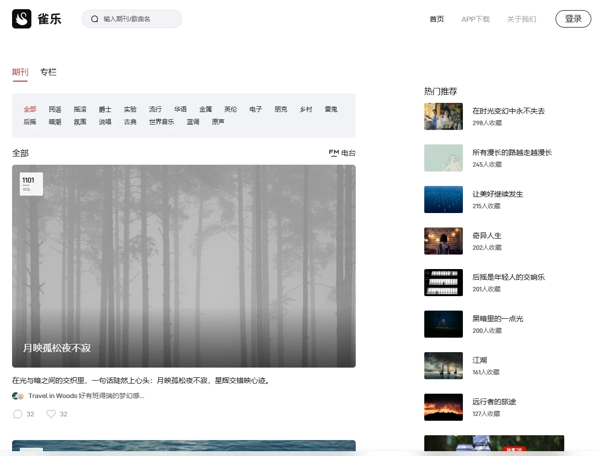Open 后摇是年轻人的交响乐 recommendation title

pyautogui.click(x=508, y=277)
